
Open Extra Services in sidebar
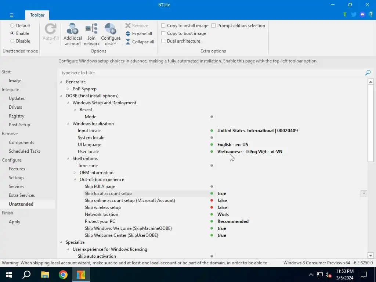[22, 195]
